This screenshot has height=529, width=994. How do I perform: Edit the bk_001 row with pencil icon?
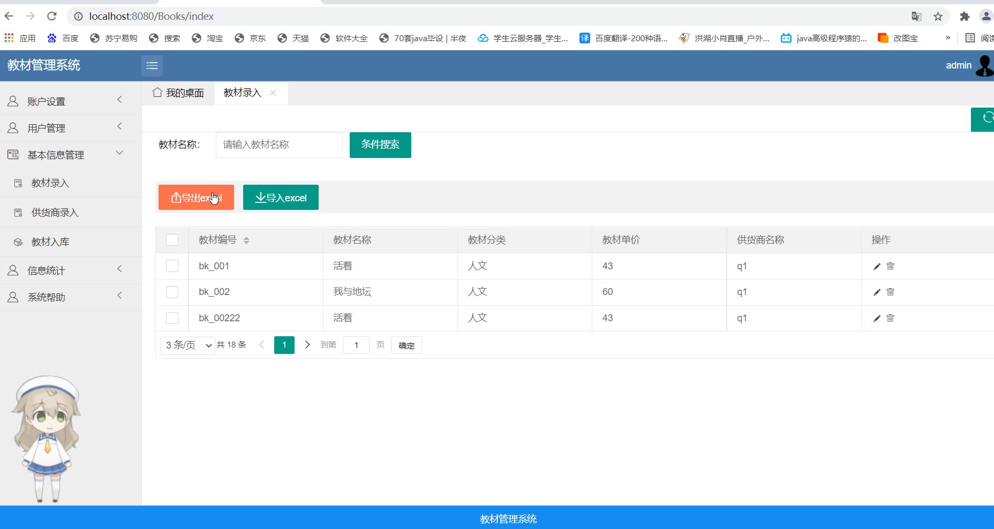(x=877, y=266)
